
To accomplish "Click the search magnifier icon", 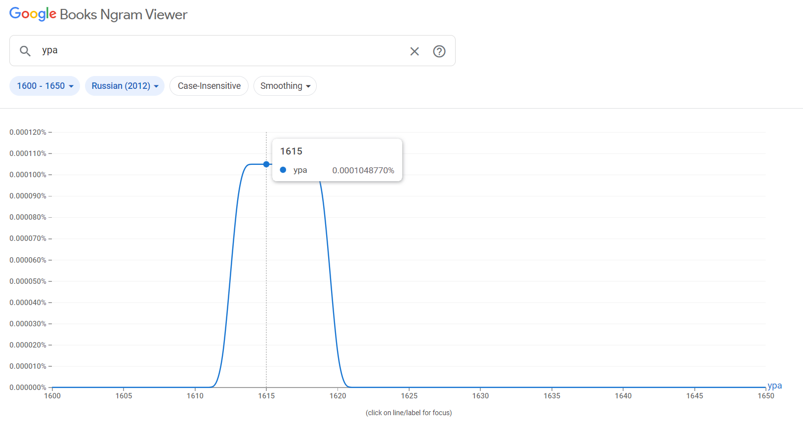I will [25, 51].
